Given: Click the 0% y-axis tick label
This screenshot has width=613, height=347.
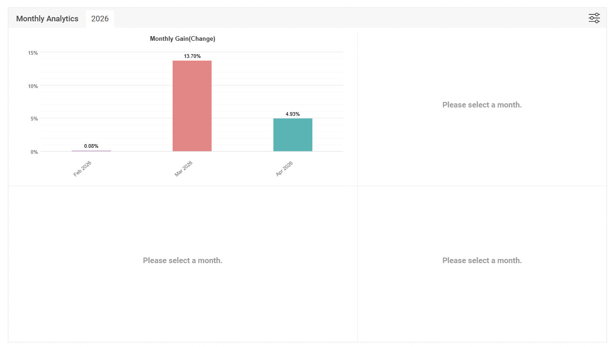Looking at the screenshot, I should (34, 152).
